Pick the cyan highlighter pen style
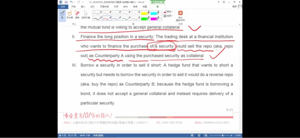Viewport: 300px width, 138px height. 155,13
